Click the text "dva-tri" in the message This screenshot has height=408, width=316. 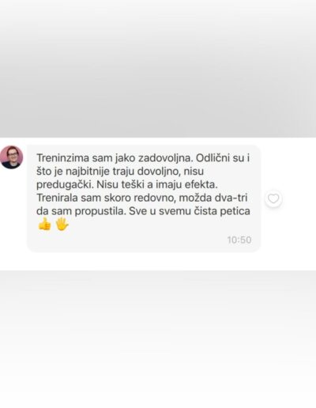231,198
